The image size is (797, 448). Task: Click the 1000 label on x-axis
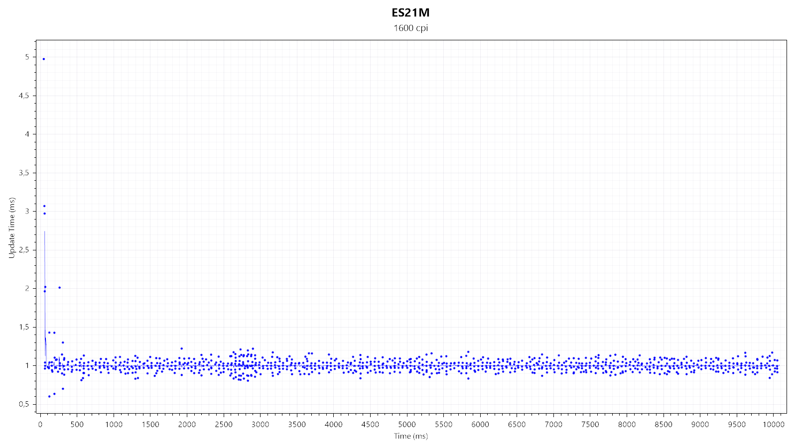coord(114,425)
